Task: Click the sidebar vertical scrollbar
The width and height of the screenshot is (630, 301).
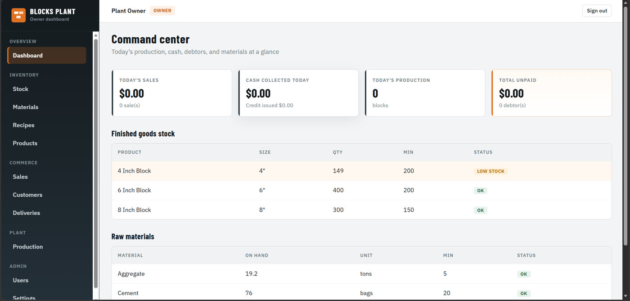Action: [x=96, y=164]
